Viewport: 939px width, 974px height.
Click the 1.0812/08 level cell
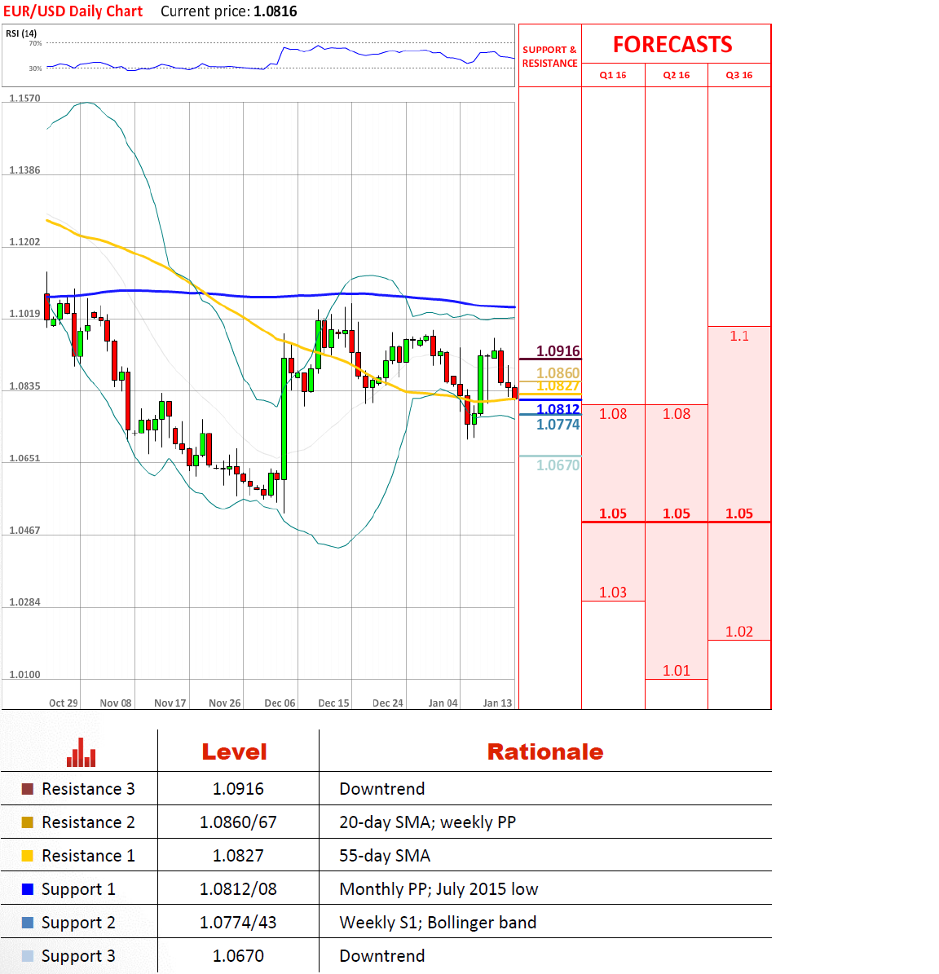pos(238,889)
